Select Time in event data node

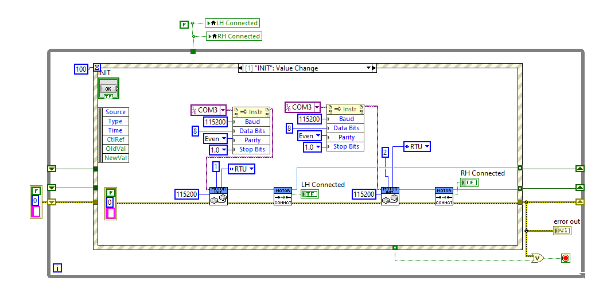pos(116,130)
